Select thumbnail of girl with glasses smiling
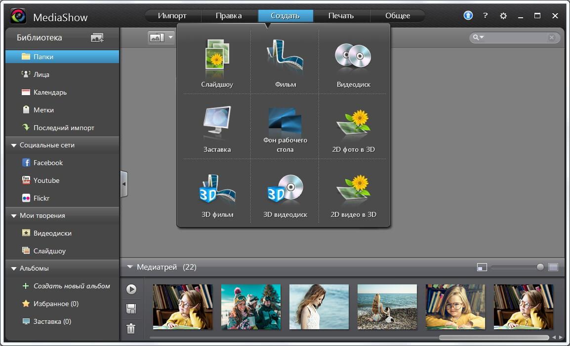 [x=455, y=307]
